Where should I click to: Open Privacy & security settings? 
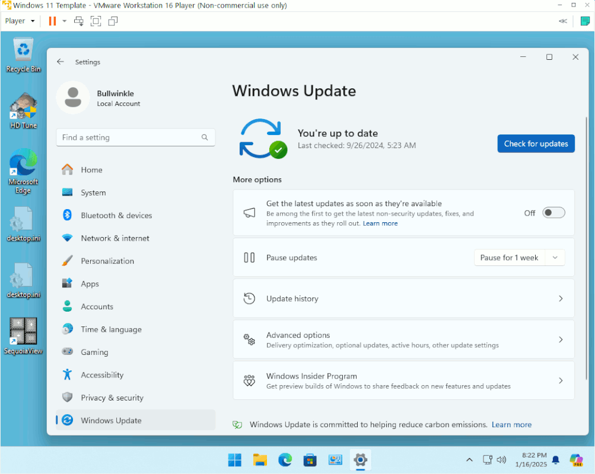[x=135, y=398]
